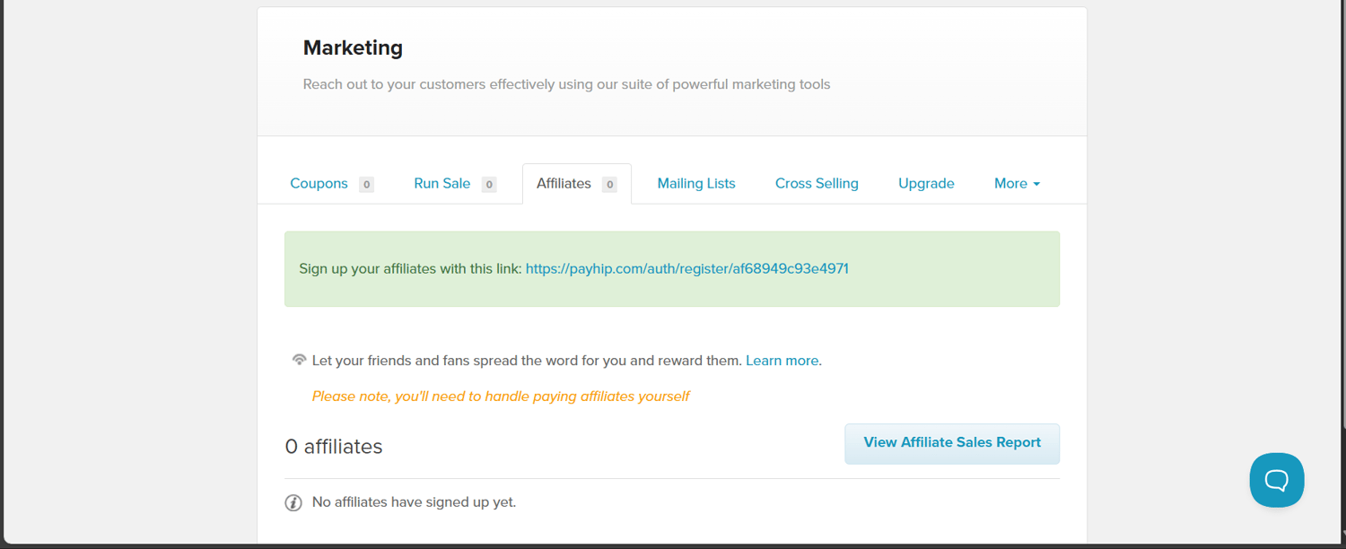Open the affiliate signup registration link
The height and width of the screenshot is (549, 1346).
pyautogui.click(x=686, y=268)
